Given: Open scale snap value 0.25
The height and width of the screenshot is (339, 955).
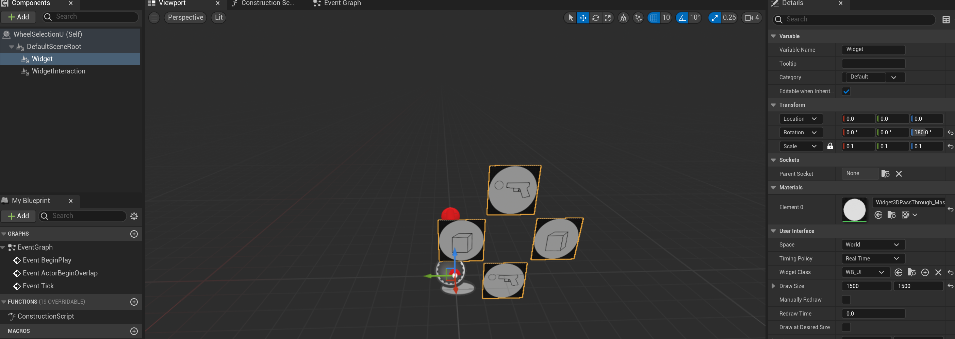Looking at the screenshot, I should pyautogui.click(x=729, y=17).
